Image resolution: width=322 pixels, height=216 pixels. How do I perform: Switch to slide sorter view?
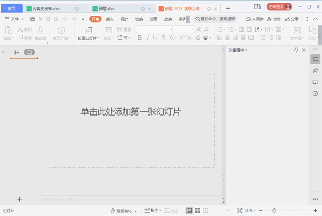pos(197,211)
